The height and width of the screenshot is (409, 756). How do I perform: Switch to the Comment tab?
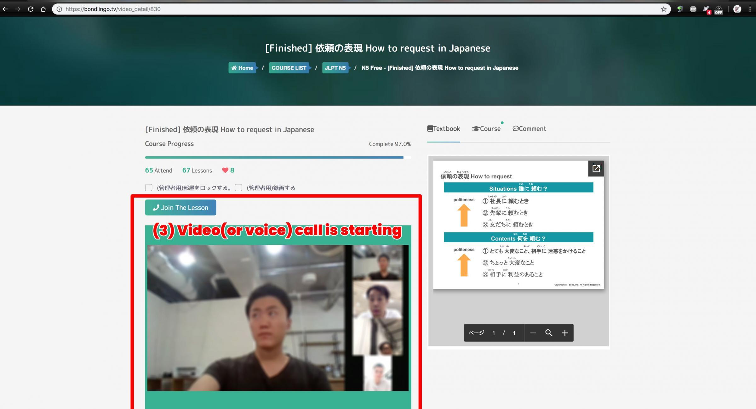tap(529, 129)
